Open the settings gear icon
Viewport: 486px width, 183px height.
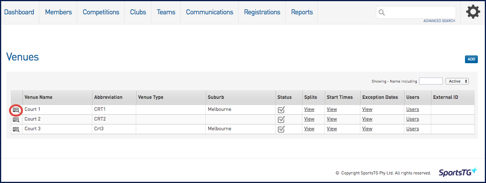coord(473,12)
